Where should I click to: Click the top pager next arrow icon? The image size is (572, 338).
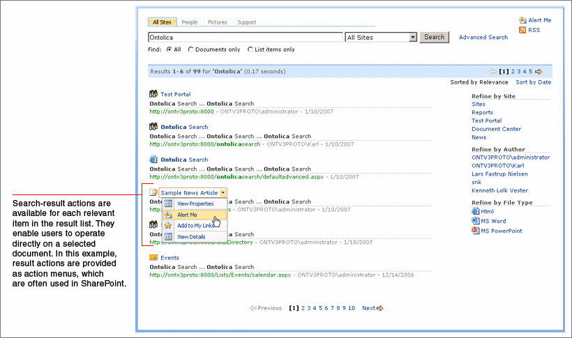[539, 72]
